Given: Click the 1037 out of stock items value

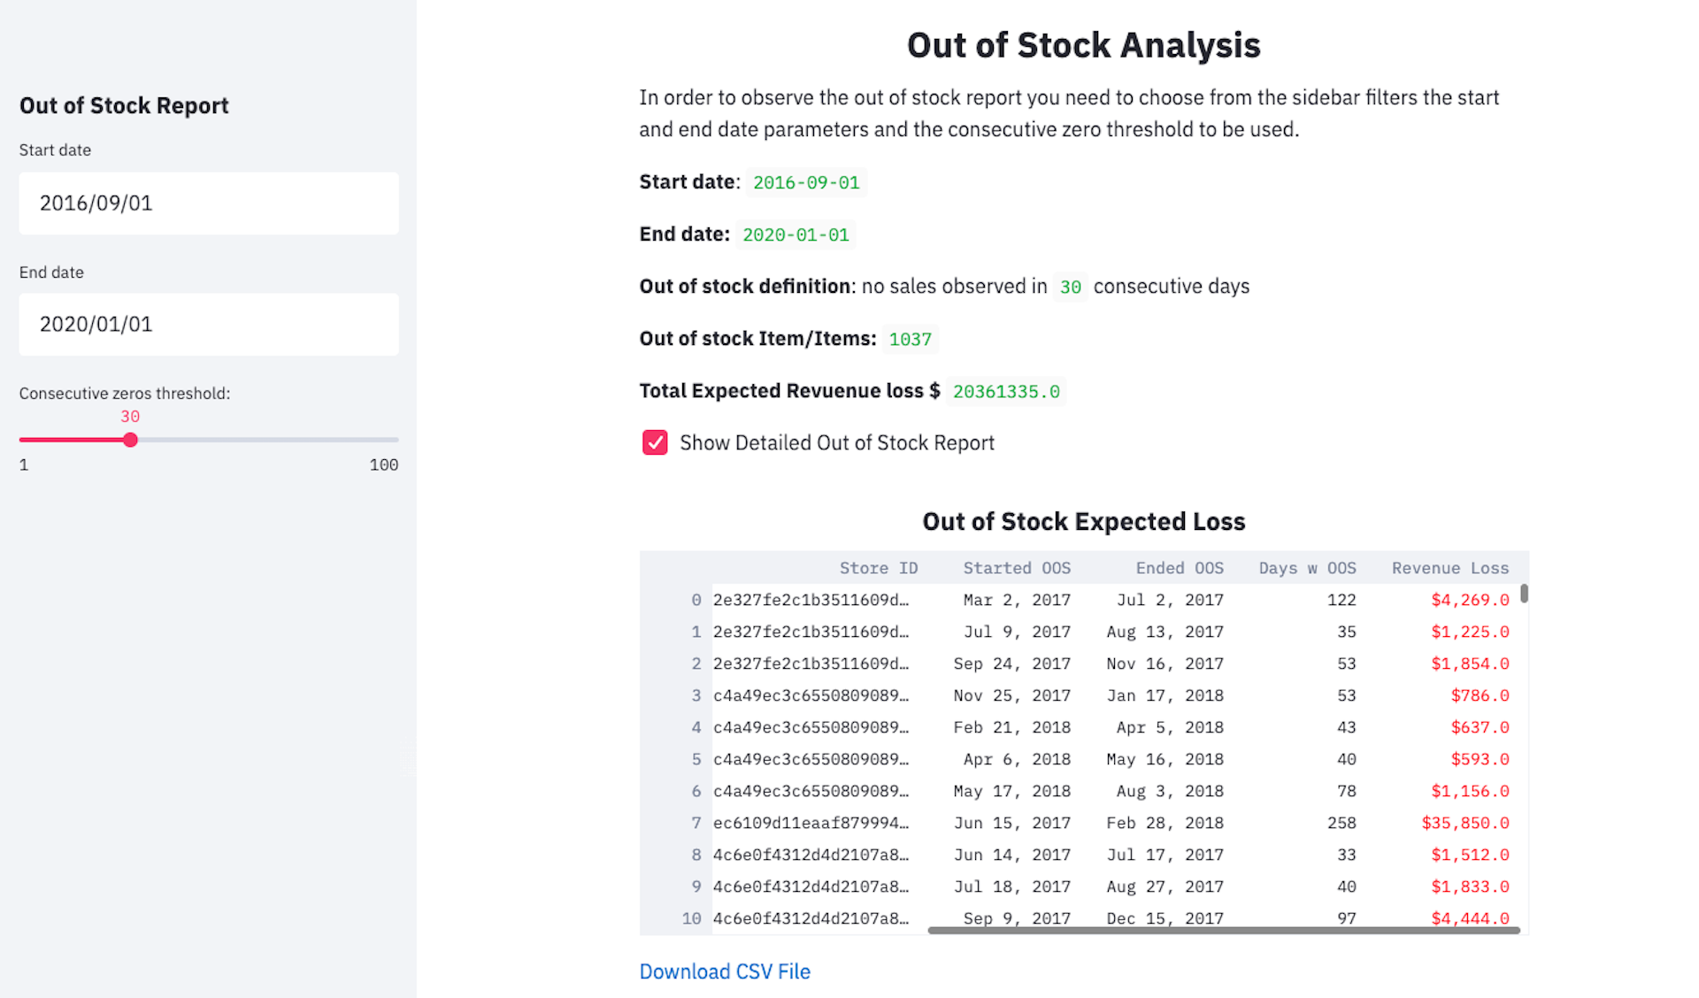Looking at the screenshot, I should point(910,338).
